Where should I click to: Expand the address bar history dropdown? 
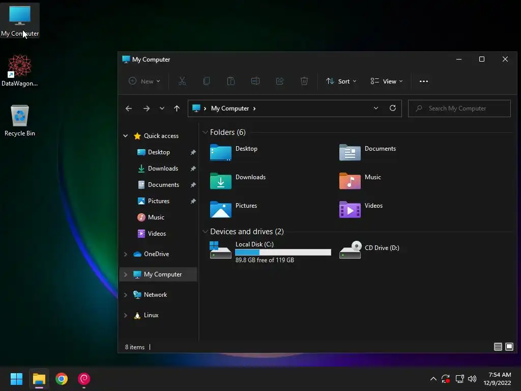[x=376, y=108]
